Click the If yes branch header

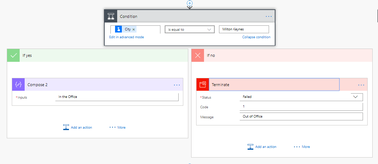click(x=98, y=55)
